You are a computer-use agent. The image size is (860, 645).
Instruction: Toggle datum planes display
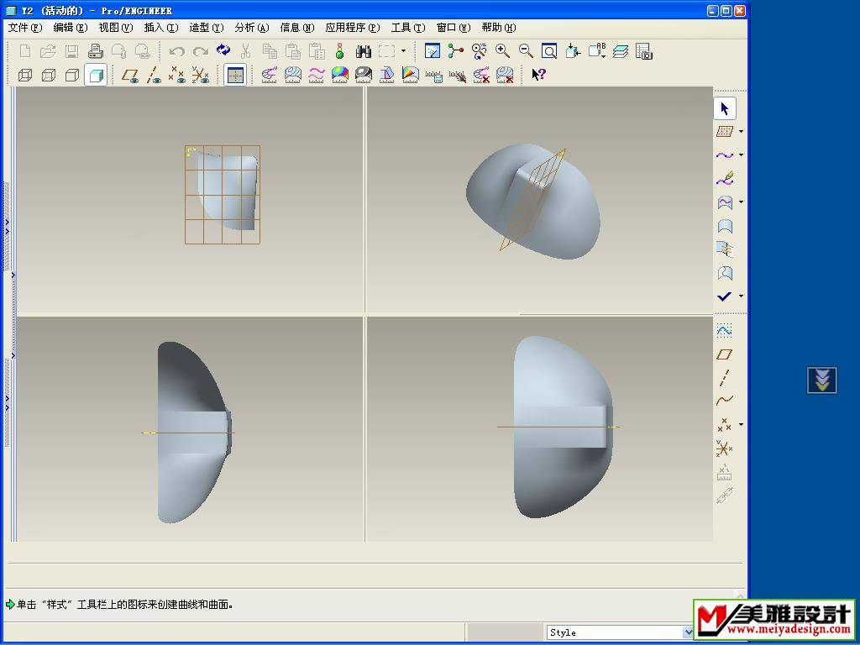[x=130, y=75]
